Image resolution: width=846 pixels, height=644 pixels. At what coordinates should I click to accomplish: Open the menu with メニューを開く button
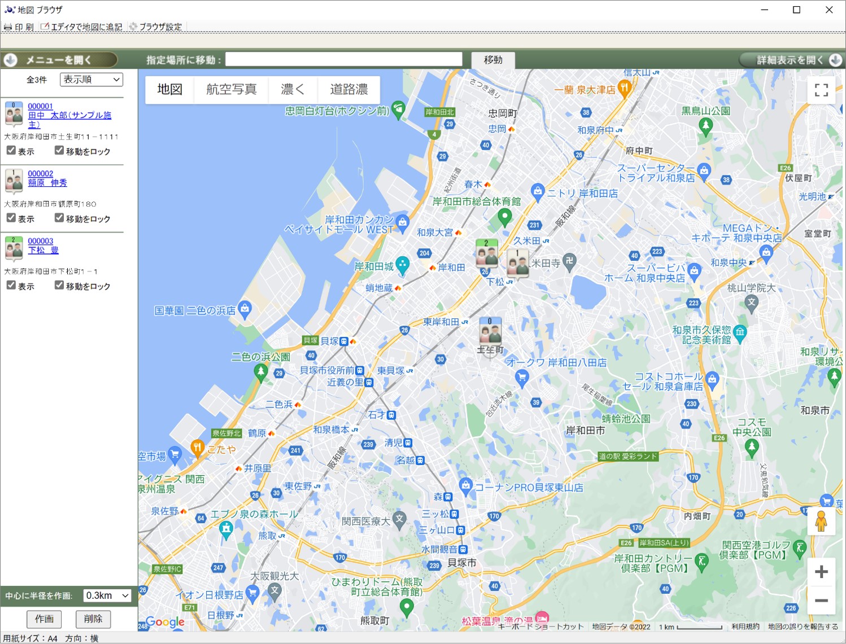[59, 60]
